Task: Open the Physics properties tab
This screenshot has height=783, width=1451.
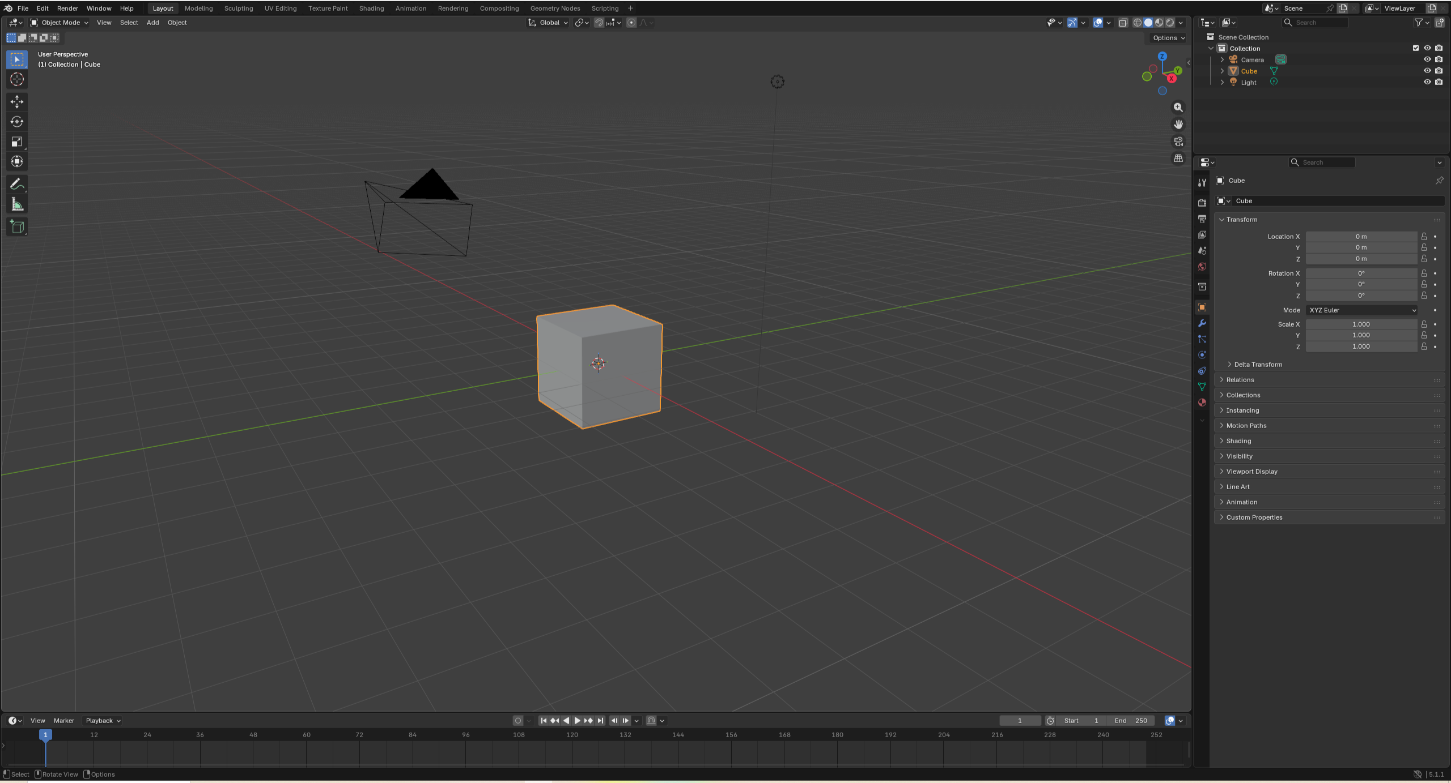Action: click(1202, 355)
